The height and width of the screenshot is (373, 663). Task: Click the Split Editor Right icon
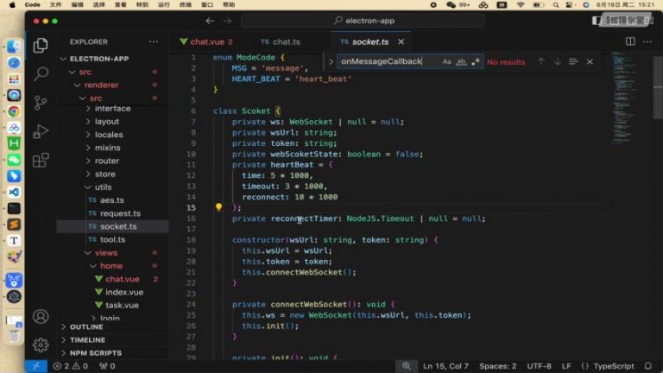coord(630,41)
